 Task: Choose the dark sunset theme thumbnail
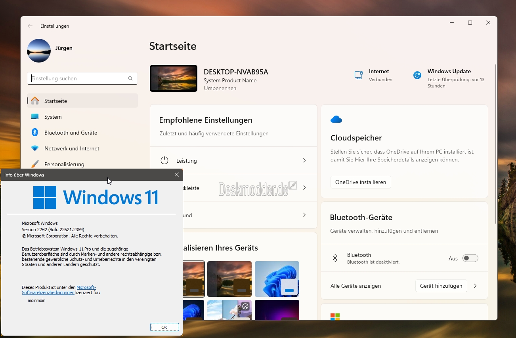click(229, 279)
